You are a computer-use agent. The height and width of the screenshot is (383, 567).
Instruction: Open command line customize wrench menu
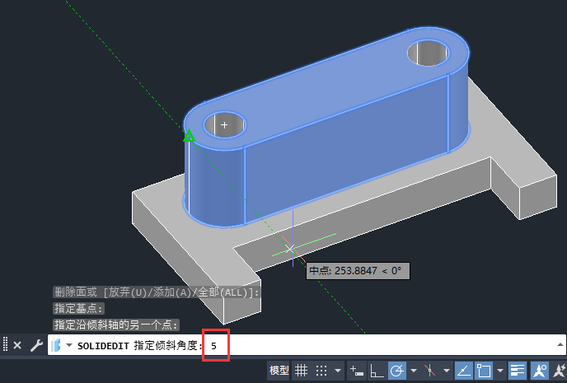(x=36, y=345)
